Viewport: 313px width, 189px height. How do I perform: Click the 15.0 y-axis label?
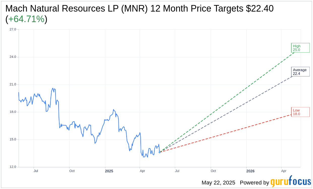(x=13, y=139)
